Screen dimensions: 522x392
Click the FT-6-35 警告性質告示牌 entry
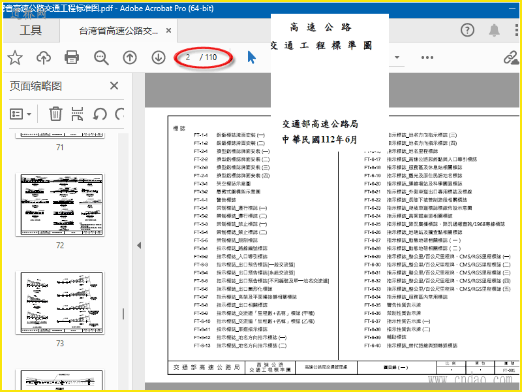point(393,305)
